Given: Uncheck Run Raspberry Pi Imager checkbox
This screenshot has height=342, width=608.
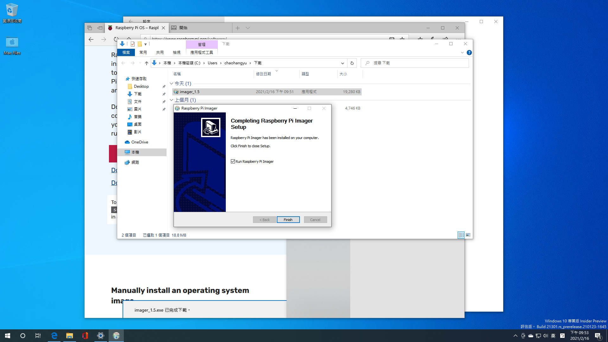Looking at the screenshot, I should click(x=233, y=161).
